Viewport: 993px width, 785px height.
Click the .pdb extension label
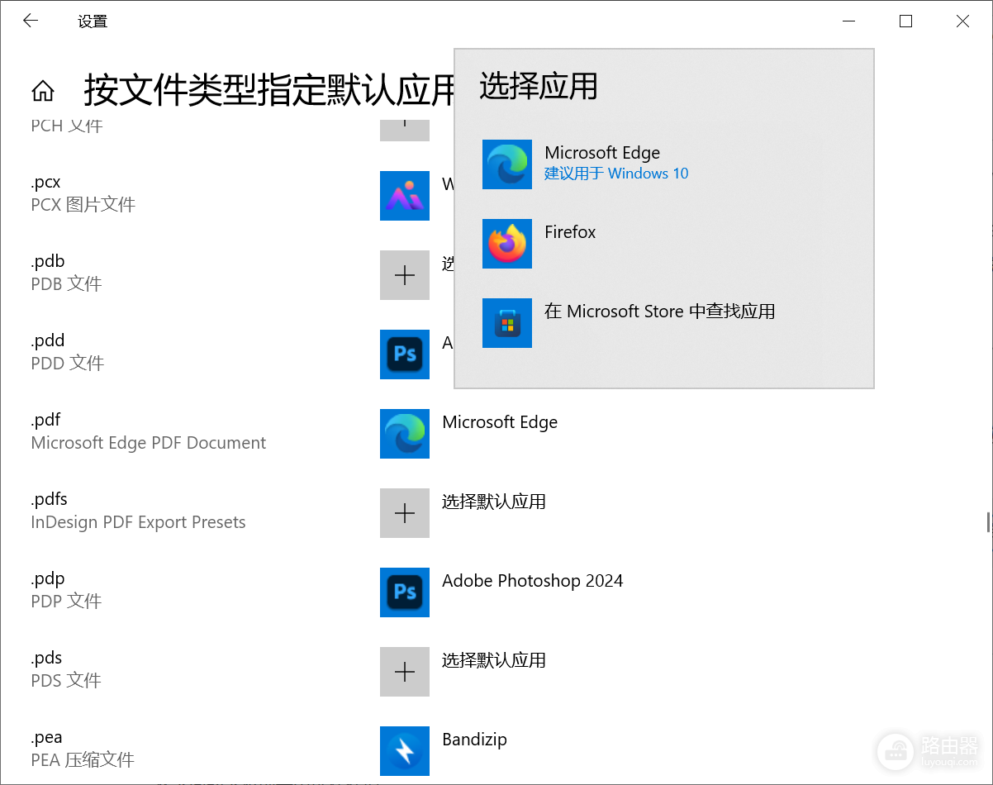coord(48,261)
